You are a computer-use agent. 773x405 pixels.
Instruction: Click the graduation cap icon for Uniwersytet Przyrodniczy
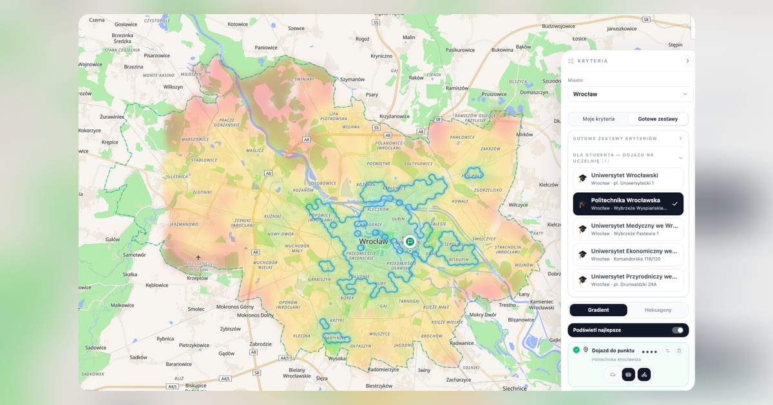coord(582,280)
